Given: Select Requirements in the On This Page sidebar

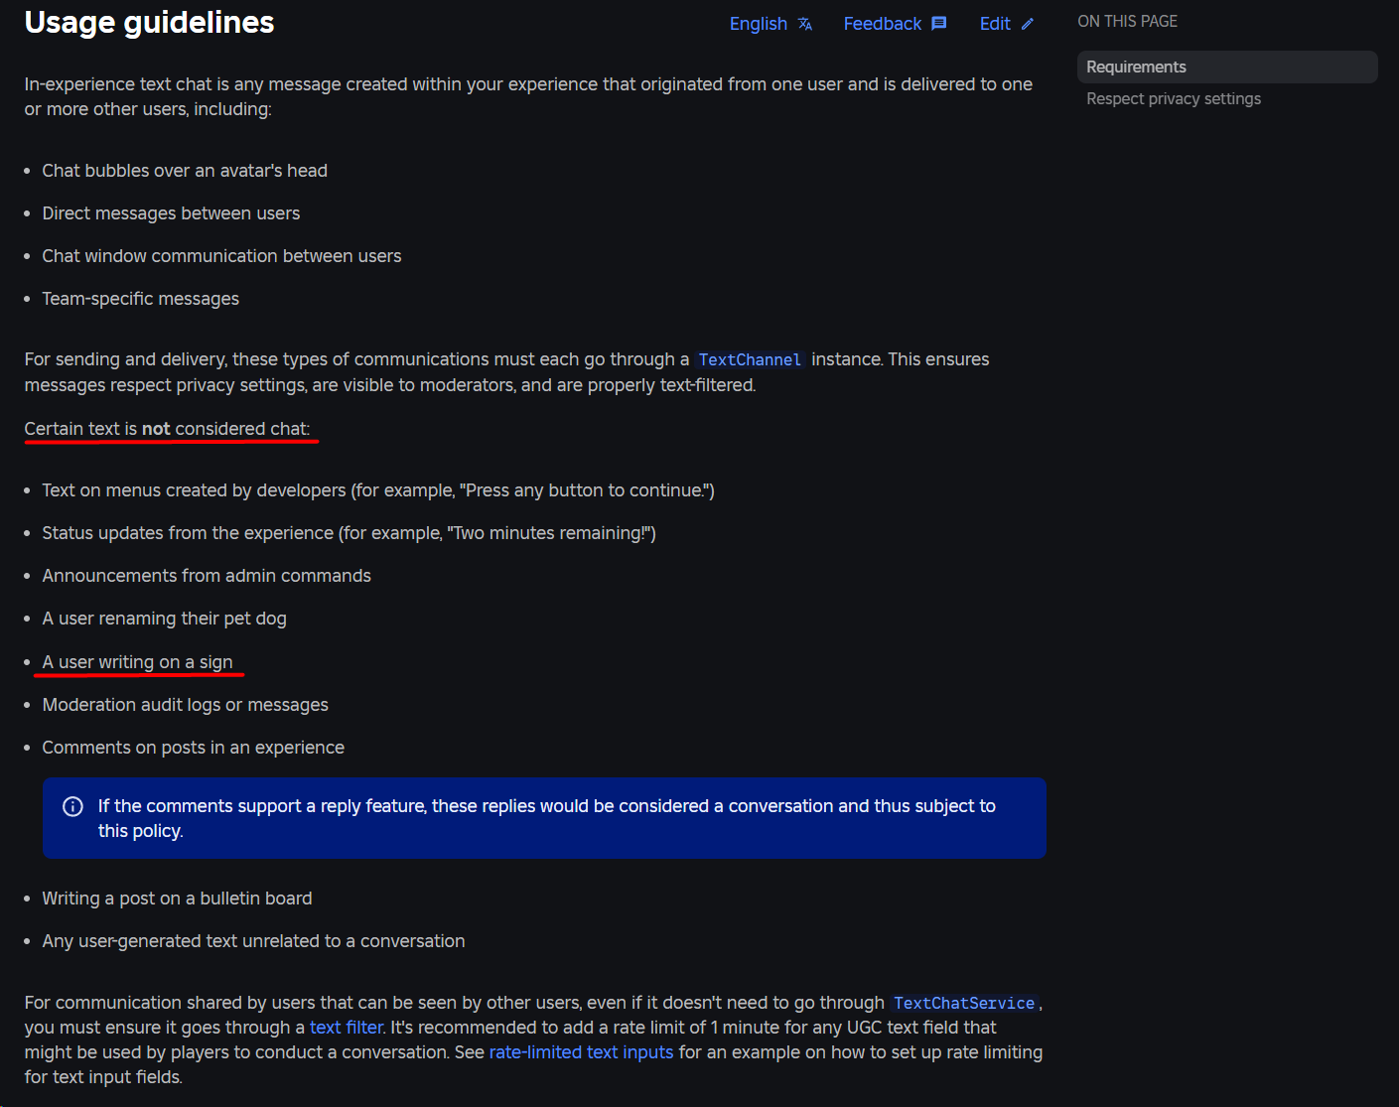Looking at the screenshot, I should pos(1136,67).
